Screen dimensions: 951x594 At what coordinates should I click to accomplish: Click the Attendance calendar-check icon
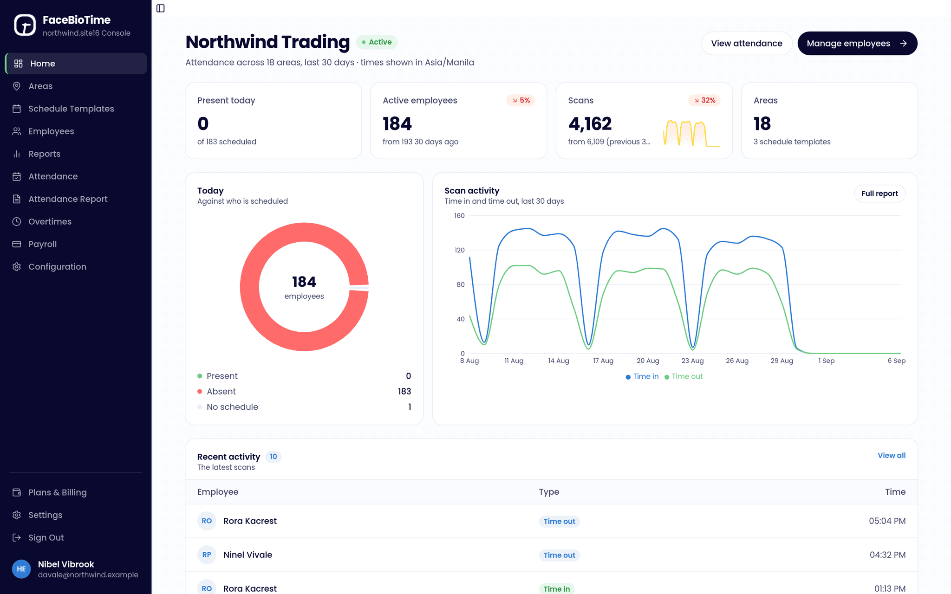[x=17, y=176]
